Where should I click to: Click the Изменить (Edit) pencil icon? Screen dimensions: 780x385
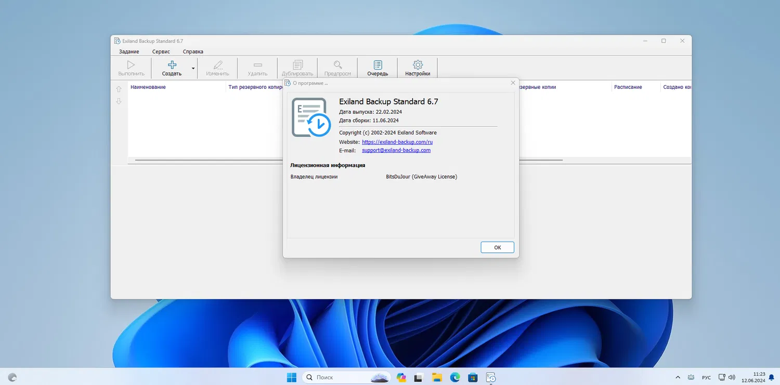[x=217, y=65]
